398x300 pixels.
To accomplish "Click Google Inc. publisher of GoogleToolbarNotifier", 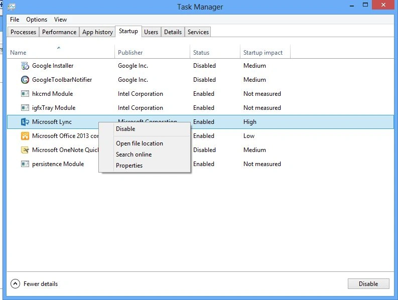I will coord(133,80).
